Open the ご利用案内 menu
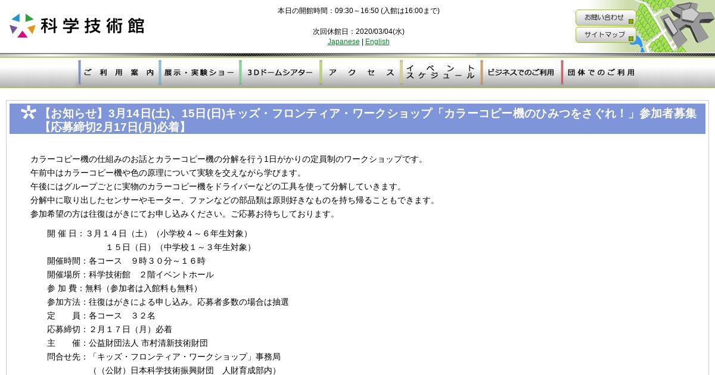The width and height of the screenshot is (715, 375). coord(117,73)
